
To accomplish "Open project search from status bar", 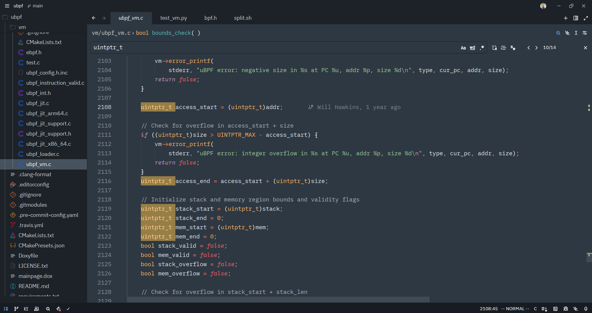I will click(48, 309).
